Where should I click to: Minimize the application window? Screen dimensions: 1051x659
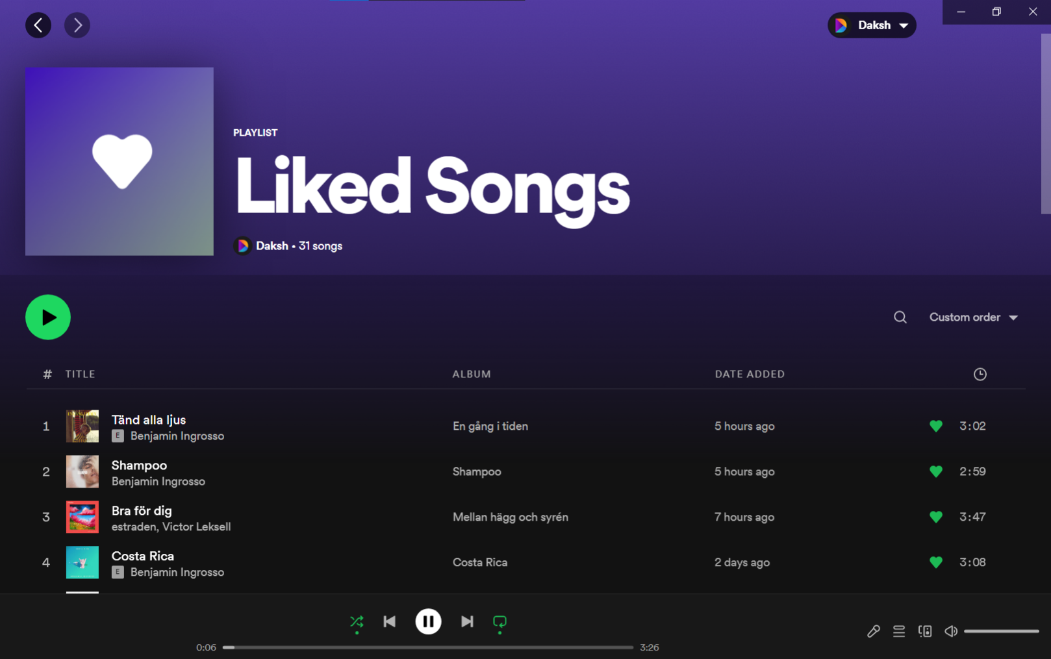961,12
